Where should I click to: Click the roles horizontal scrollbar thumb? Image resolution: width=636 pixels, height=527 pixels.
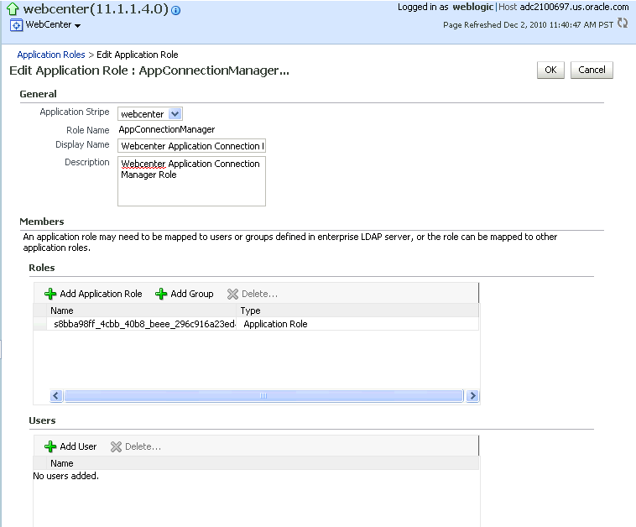pos(263,395)
